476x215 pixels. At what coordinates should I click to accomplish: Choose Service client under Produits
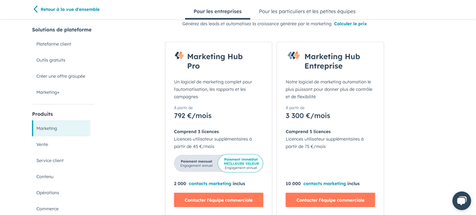(x=50, y=160)
